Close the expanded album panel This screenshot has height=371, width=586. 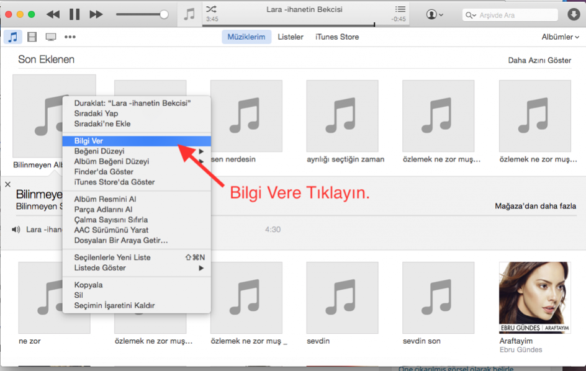7,184
